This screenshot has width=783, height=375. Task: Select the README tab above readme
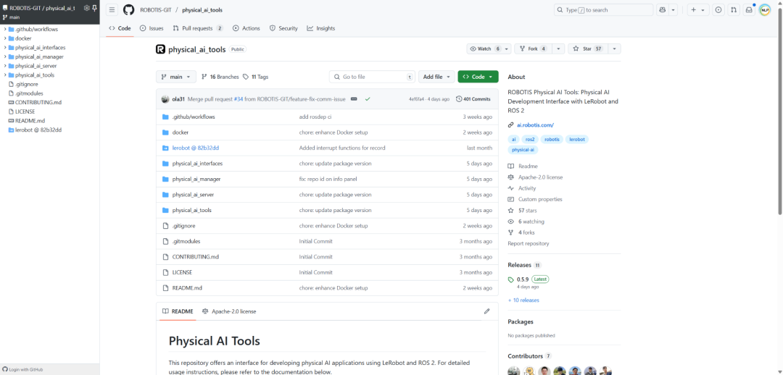click(178, 311)
